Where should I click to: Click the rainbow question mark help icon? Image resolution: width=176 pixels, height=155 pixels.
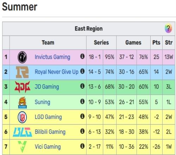click(x=168, y=29)
